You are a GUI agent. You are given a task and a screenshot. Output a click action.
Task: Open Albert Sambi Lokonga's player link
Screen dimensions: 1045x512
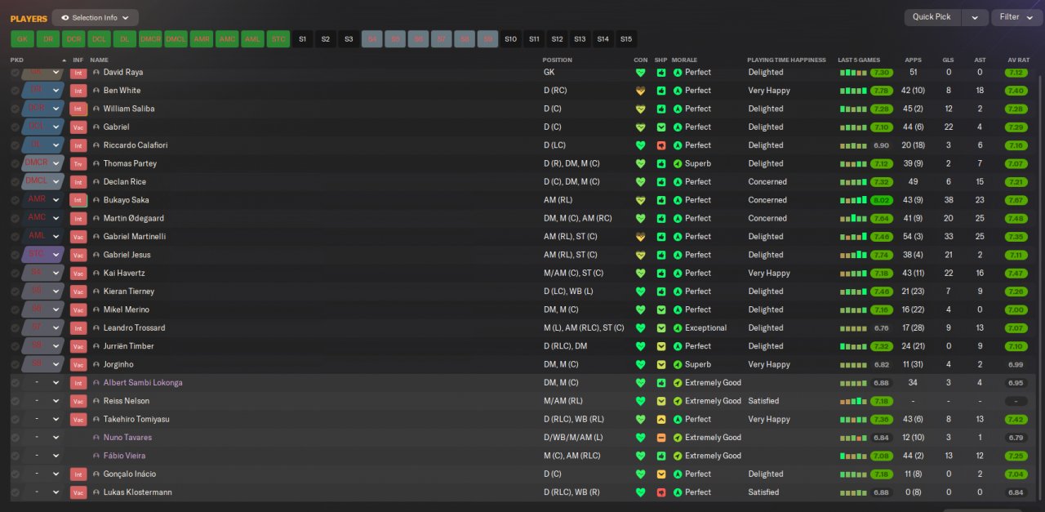pyautogui.click(x=143, y=383)
